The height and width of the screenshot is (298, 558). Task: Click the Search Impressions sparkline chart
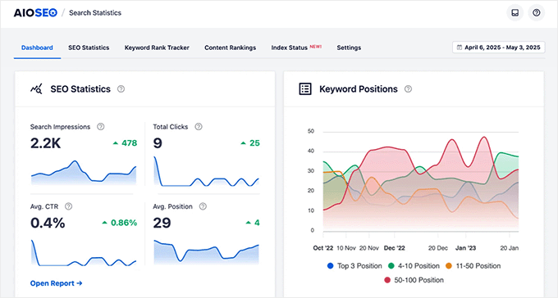pyautogui.click(x=84, y=173)
